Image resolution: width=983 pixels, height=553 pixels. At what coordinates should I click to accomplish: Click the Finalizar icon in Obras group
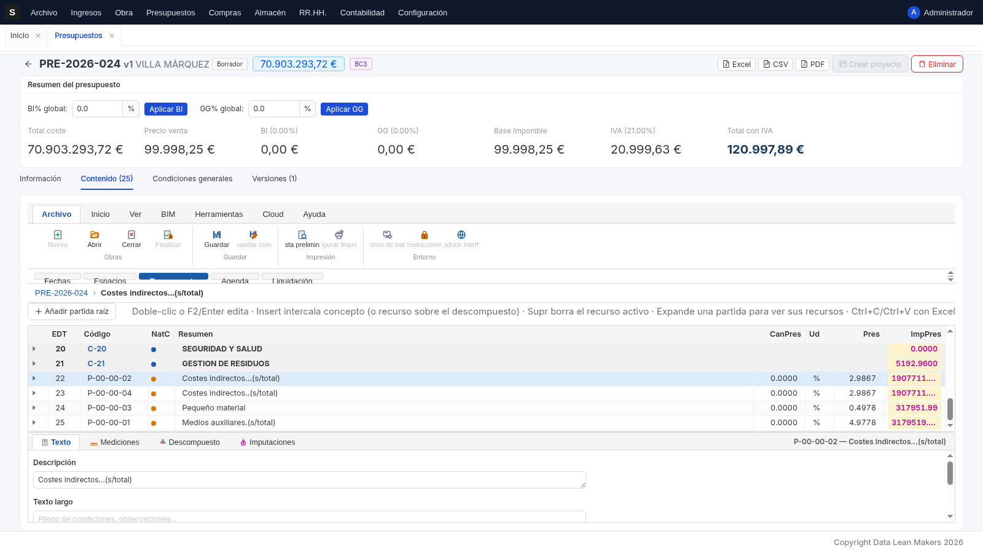168,235
